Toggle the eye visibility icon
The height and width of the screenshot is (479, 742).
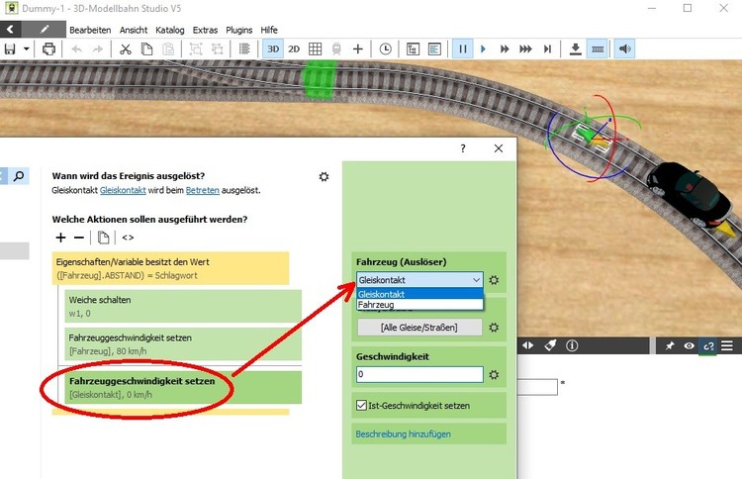coord(689,346)
